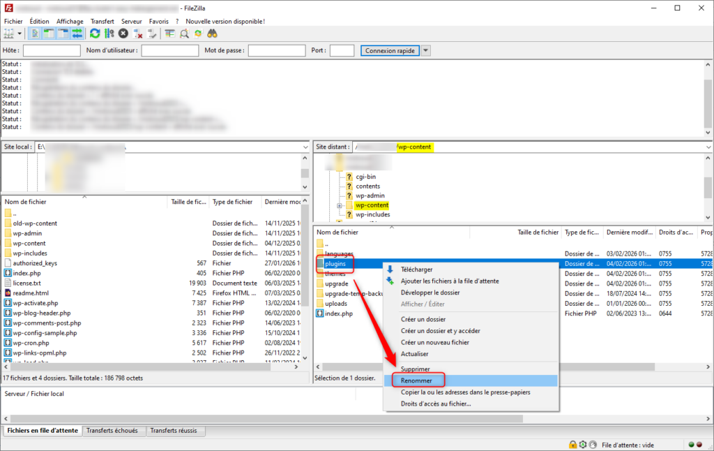714x451 pixels.
Task: Open the Site Manager dropdown arrow
Action: (x=20, y=34)
